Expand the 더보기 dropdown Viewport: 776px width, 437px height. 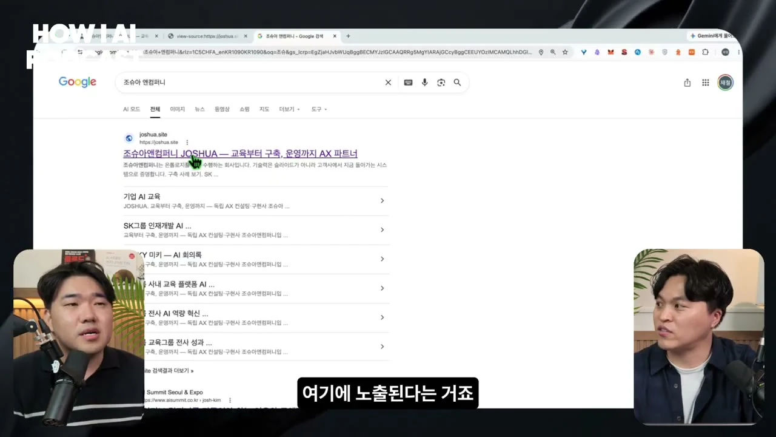(x=289, y=109)
